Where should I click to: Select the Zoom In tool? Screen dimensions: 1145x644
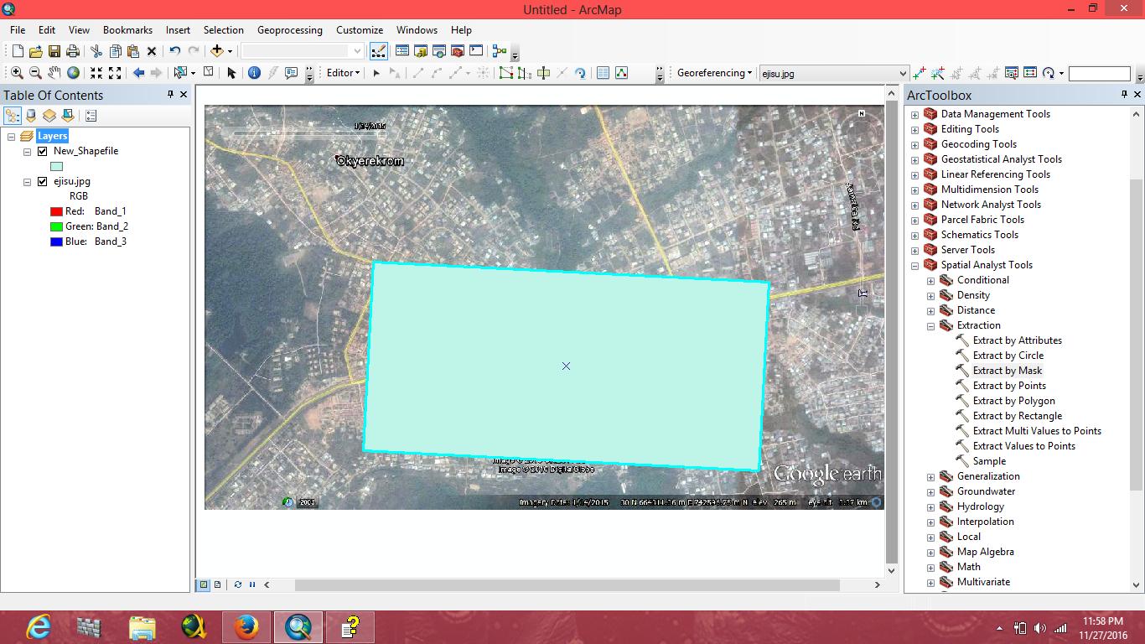(17, 73)
